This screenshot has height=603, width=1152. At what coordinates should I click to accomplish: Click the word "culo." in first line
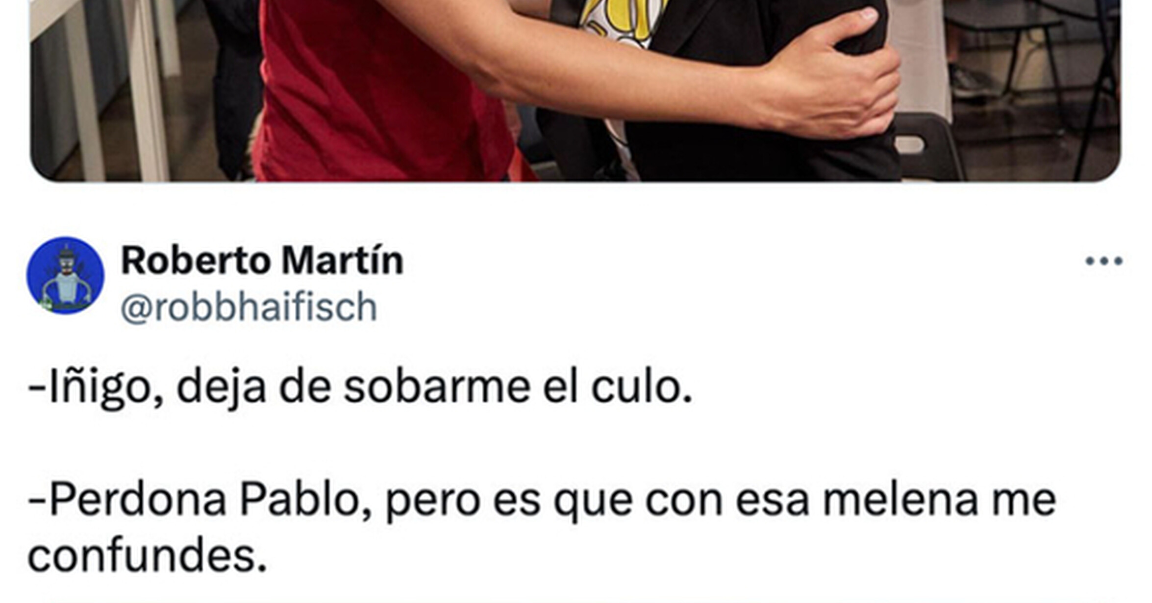click(642, 388)
